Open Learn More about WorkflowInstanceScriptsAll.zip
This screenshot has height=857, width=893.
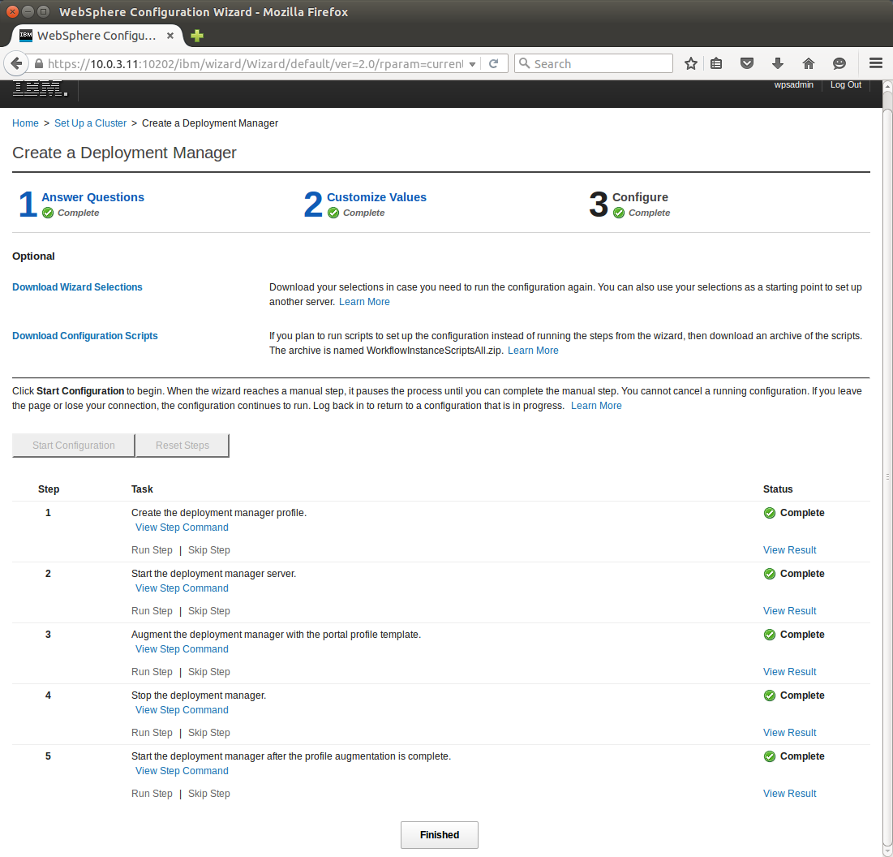tap(533, 351)
